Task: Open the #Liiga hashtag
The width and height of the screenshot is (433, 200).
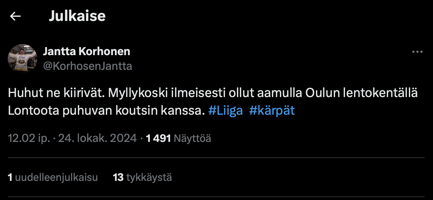Action: click(x=225, y=111)
